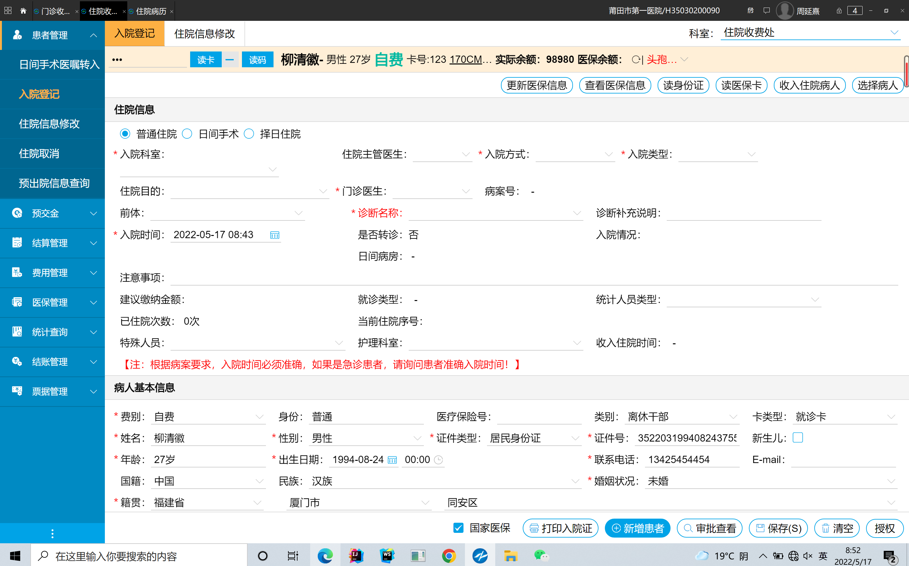Open the 费别 自费 dropdown

tap(208, 417)
